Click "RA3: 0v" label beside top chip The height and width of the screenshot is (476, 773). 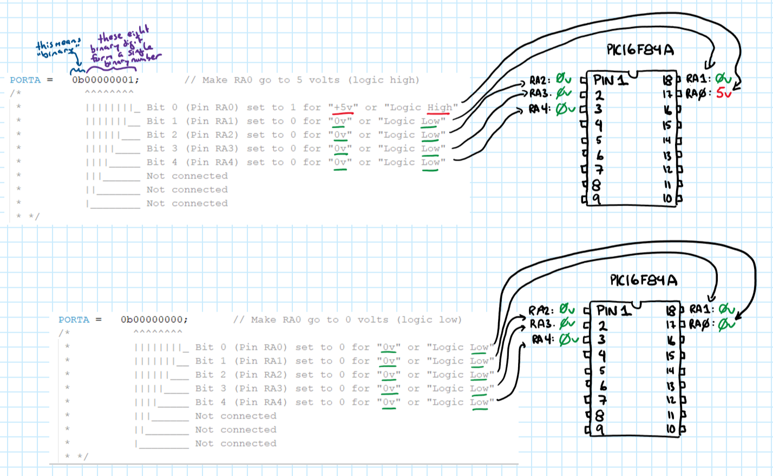click(551, 93)
